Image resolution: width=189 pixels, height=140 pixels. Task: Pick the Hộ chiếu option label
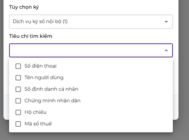coord(36,112)
